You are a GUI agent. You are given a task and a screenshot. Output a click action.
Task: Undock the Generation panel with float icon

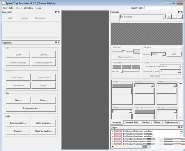[x=56, y=12]
